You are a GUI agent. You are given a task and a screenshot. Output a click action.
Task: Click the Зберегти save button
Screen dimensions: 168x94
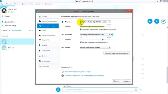pyautogui.click(x=116, y=81)
